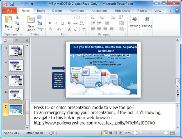
Task: Click Clear All Formatting icon
Action: (x=84, y=29)
